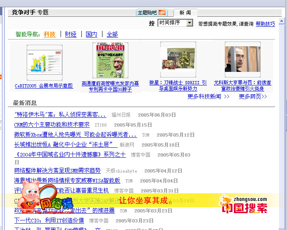
Task: Open the 主题贴吧 tab
Action: tap(152, 13)
